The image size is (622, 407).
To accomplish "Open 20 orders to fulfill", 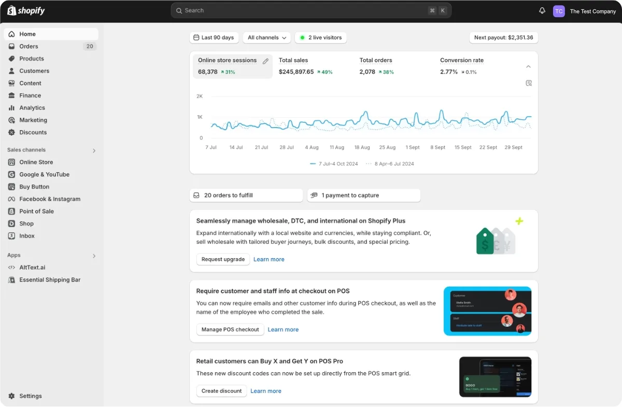I will tap(246, 195).
